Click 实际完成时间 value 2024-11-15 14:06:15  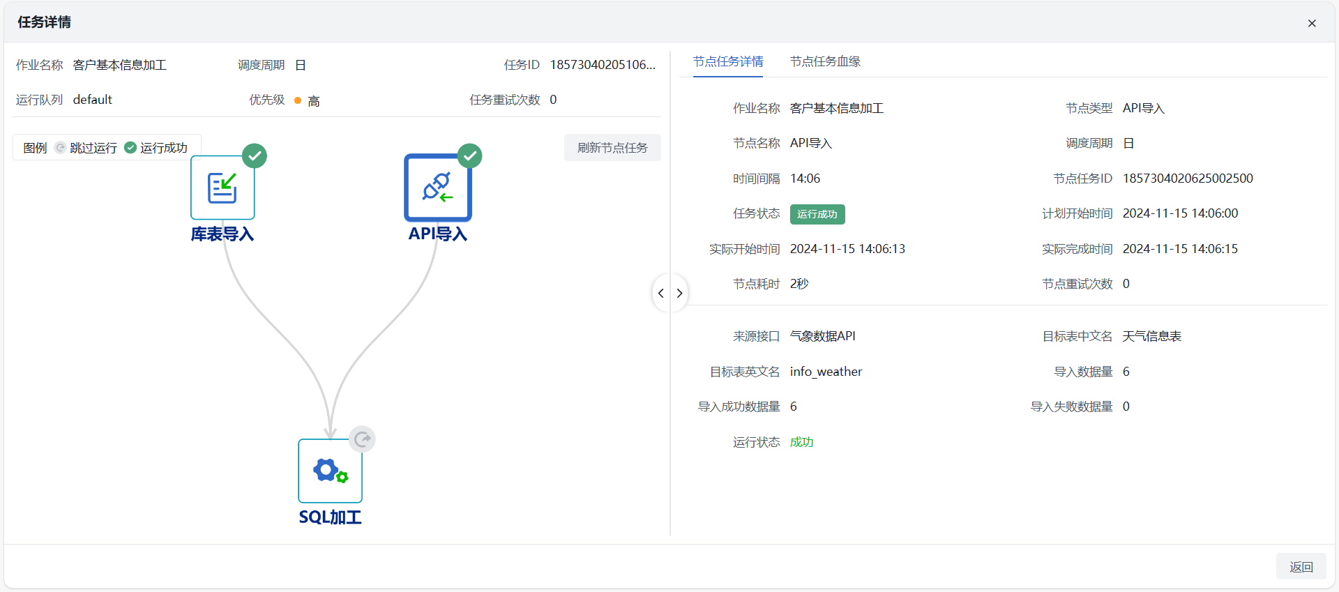click(x=1180, y=249)
